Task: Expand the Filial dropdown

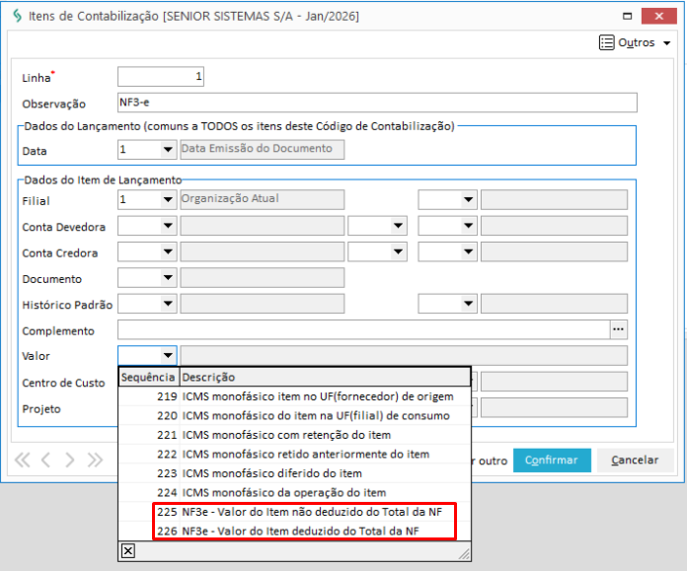Action: click(x=168, y=199)
